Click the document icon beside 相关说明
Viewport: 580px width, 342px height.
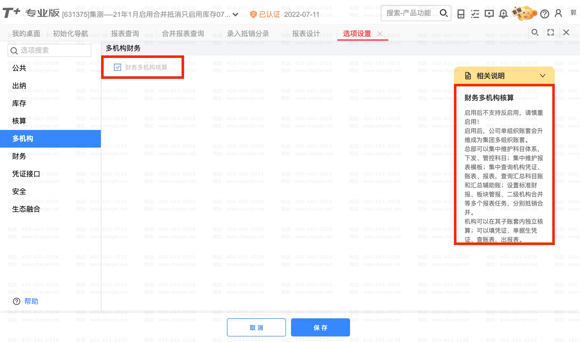[x=468, y=76]
